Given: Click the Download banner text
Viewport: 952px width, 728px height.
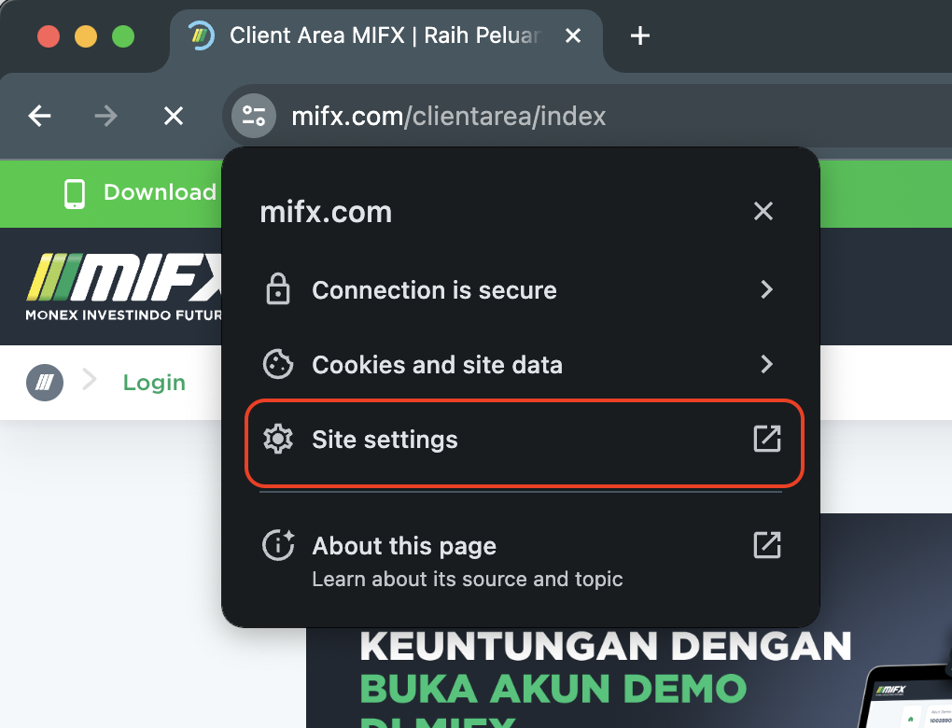Looking at the screenshot, I should coord(159,192).
